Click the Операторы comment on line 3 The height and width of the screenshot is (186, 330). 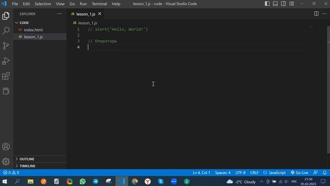[102, 41]
